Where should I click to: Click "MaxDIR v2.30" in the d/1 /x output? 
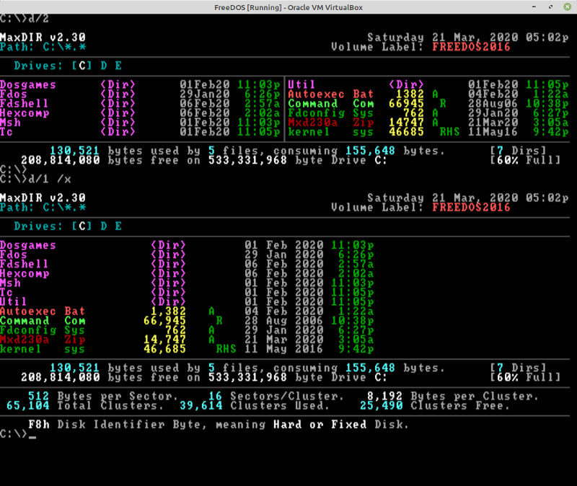click(x=43, y=198)
